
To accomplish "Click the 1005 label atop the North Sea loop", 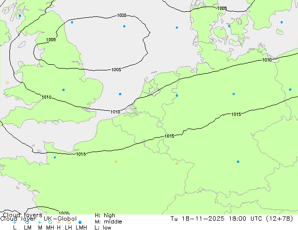I will (x=122, y=15).
